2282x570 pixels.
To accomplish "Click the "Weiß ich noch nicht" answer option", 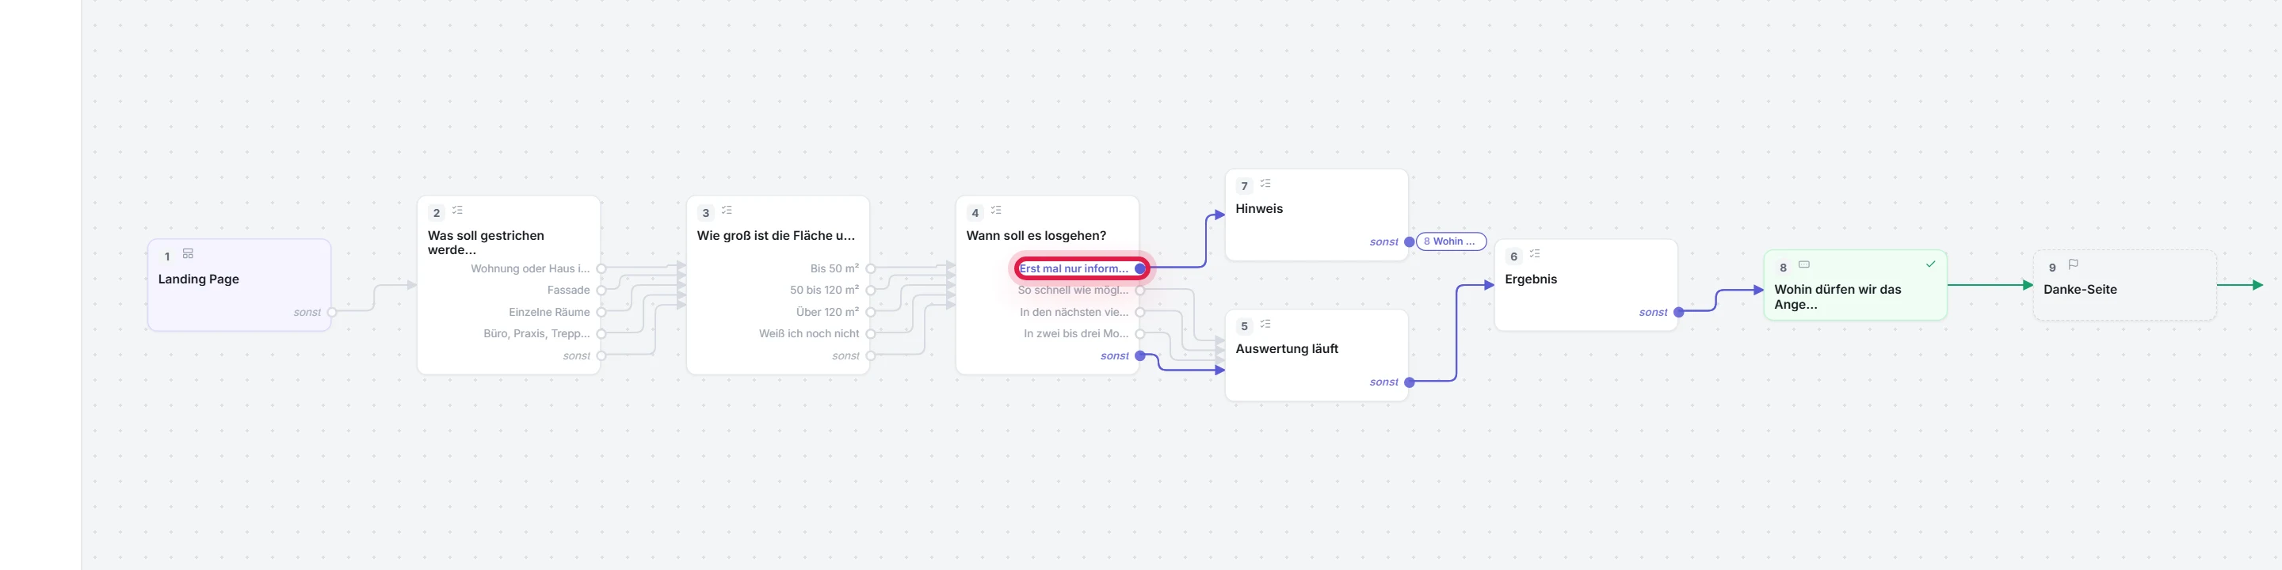I will coord(809,333).
